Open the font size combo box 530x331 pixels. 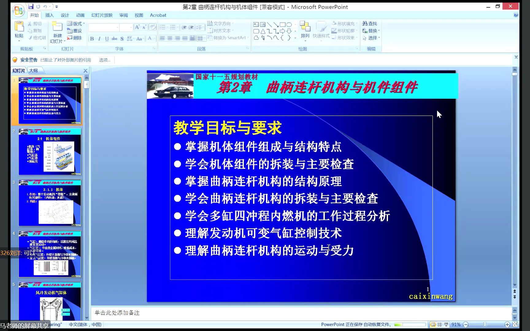[x=127, y=28]
